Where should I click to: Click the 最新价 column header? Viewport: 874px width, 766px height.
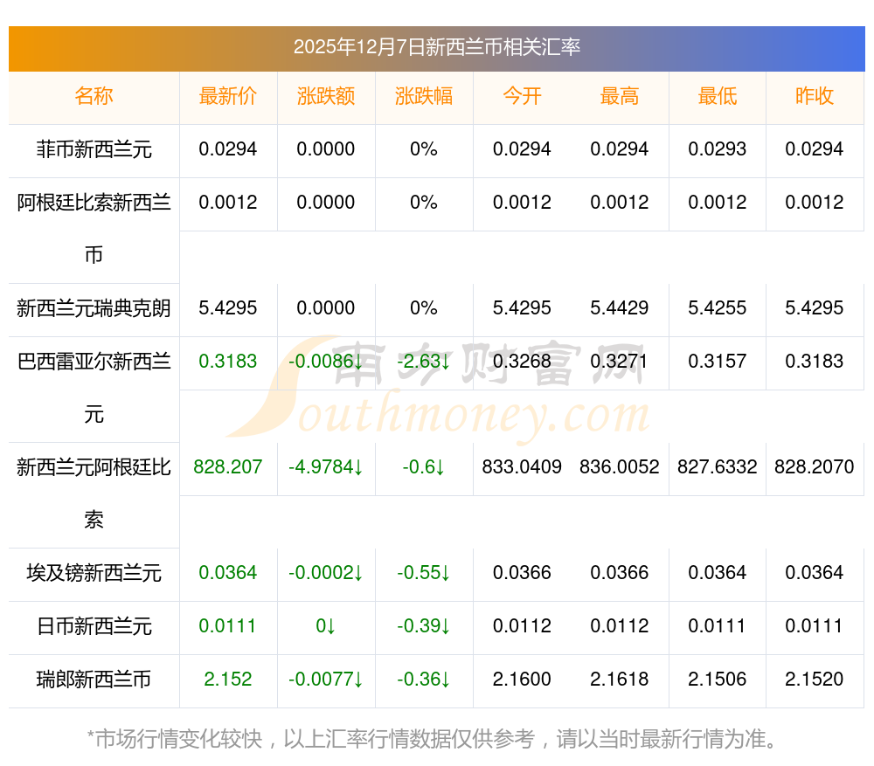pyautogui.click(x=228, y=96)
